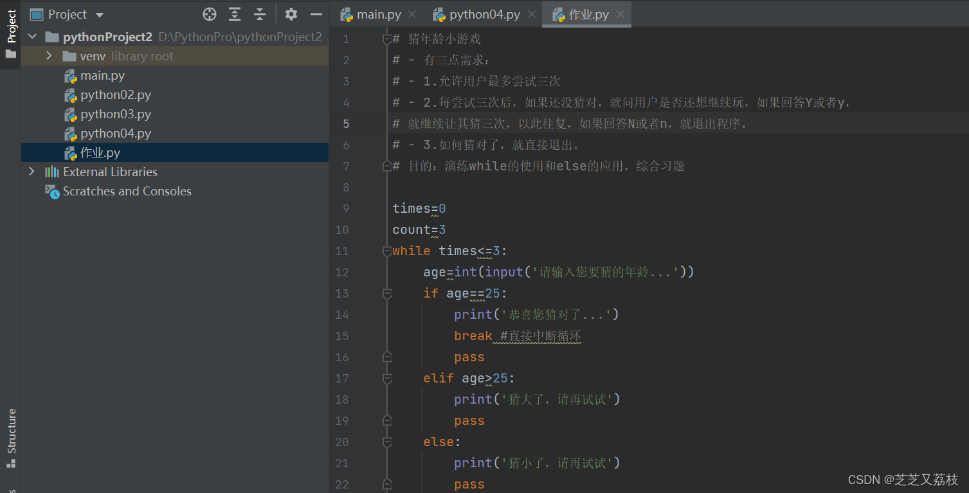969x493 pixels.
Task: Fold the elif block at line 17
Action: (387, 378)
